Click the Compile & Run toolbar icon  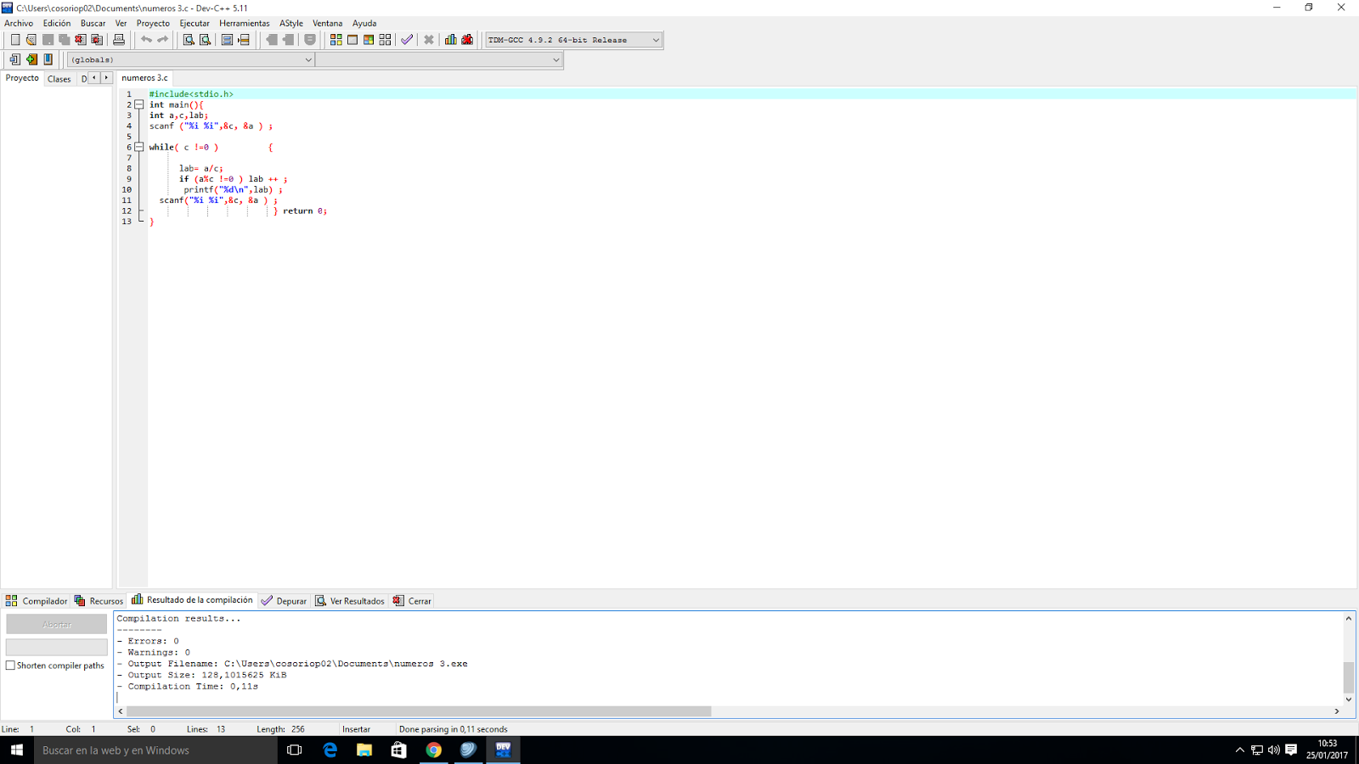click(x=369, y=40)
